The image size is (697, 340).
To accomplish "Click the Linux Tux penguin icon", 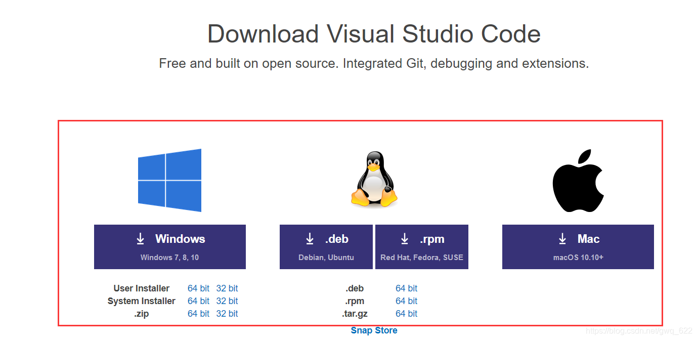I will click(x=374, y=179).
